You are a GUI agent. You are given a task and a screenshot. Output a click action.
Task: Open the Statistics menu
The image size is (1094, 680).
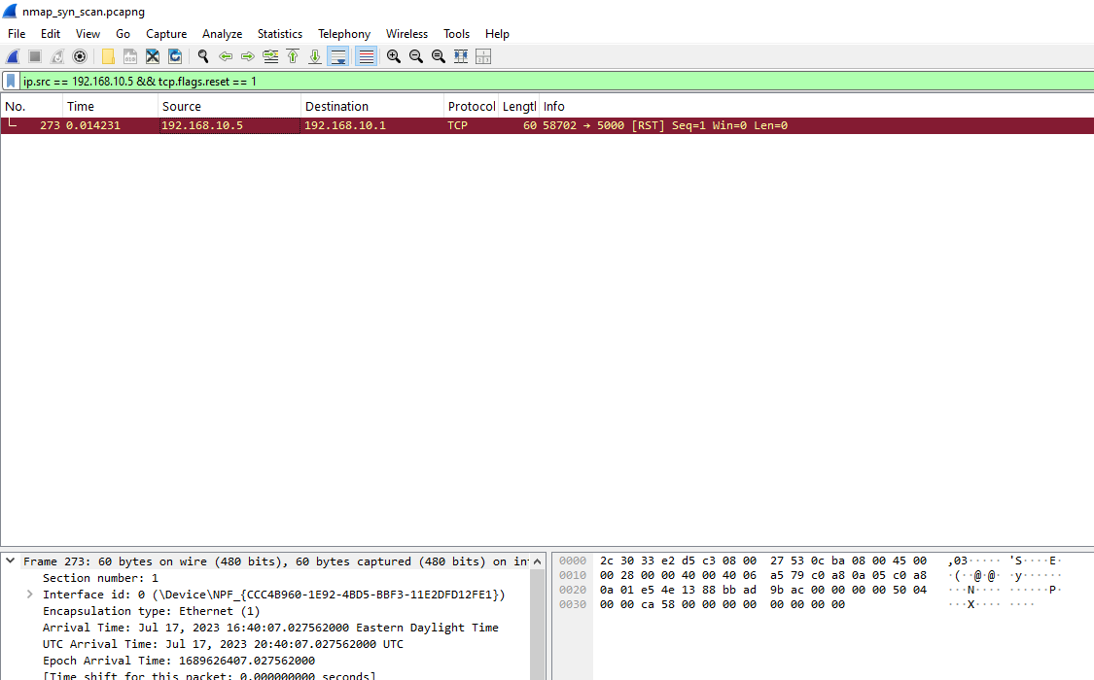[x=280, y=33]
